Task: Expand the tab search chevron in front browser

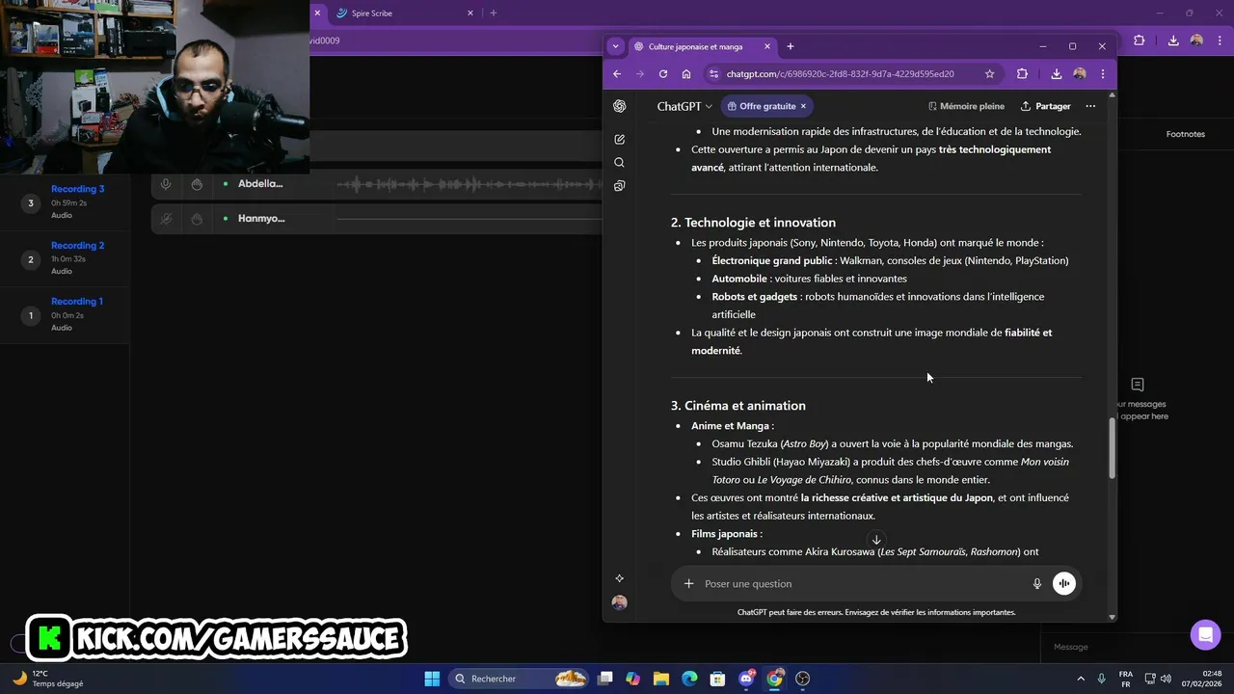Action: [x=615, y=46]
